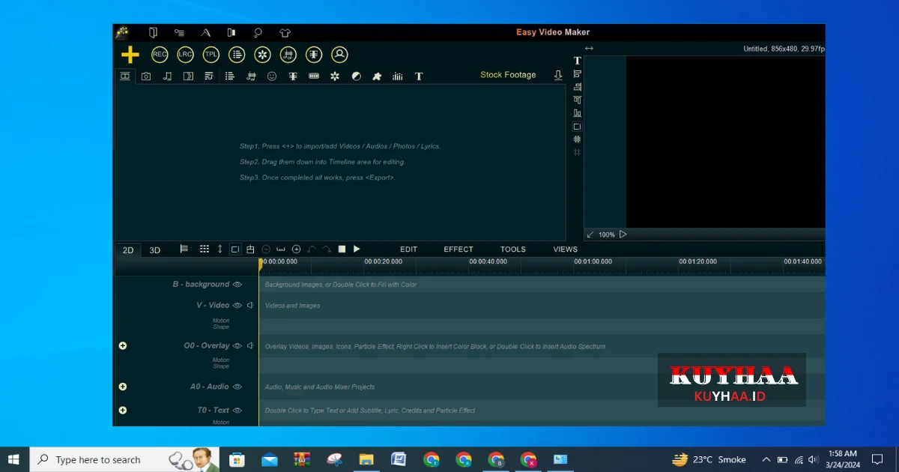
Task: Click the REC record button
Action: coord(160,55)
